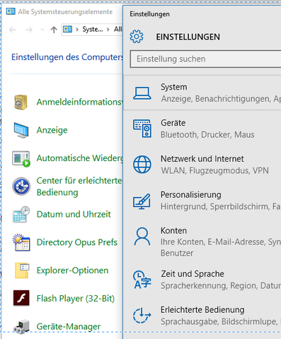Select Konten category title
The width and height of the screenshot is (281, 339).
click(x=173, y=230)
